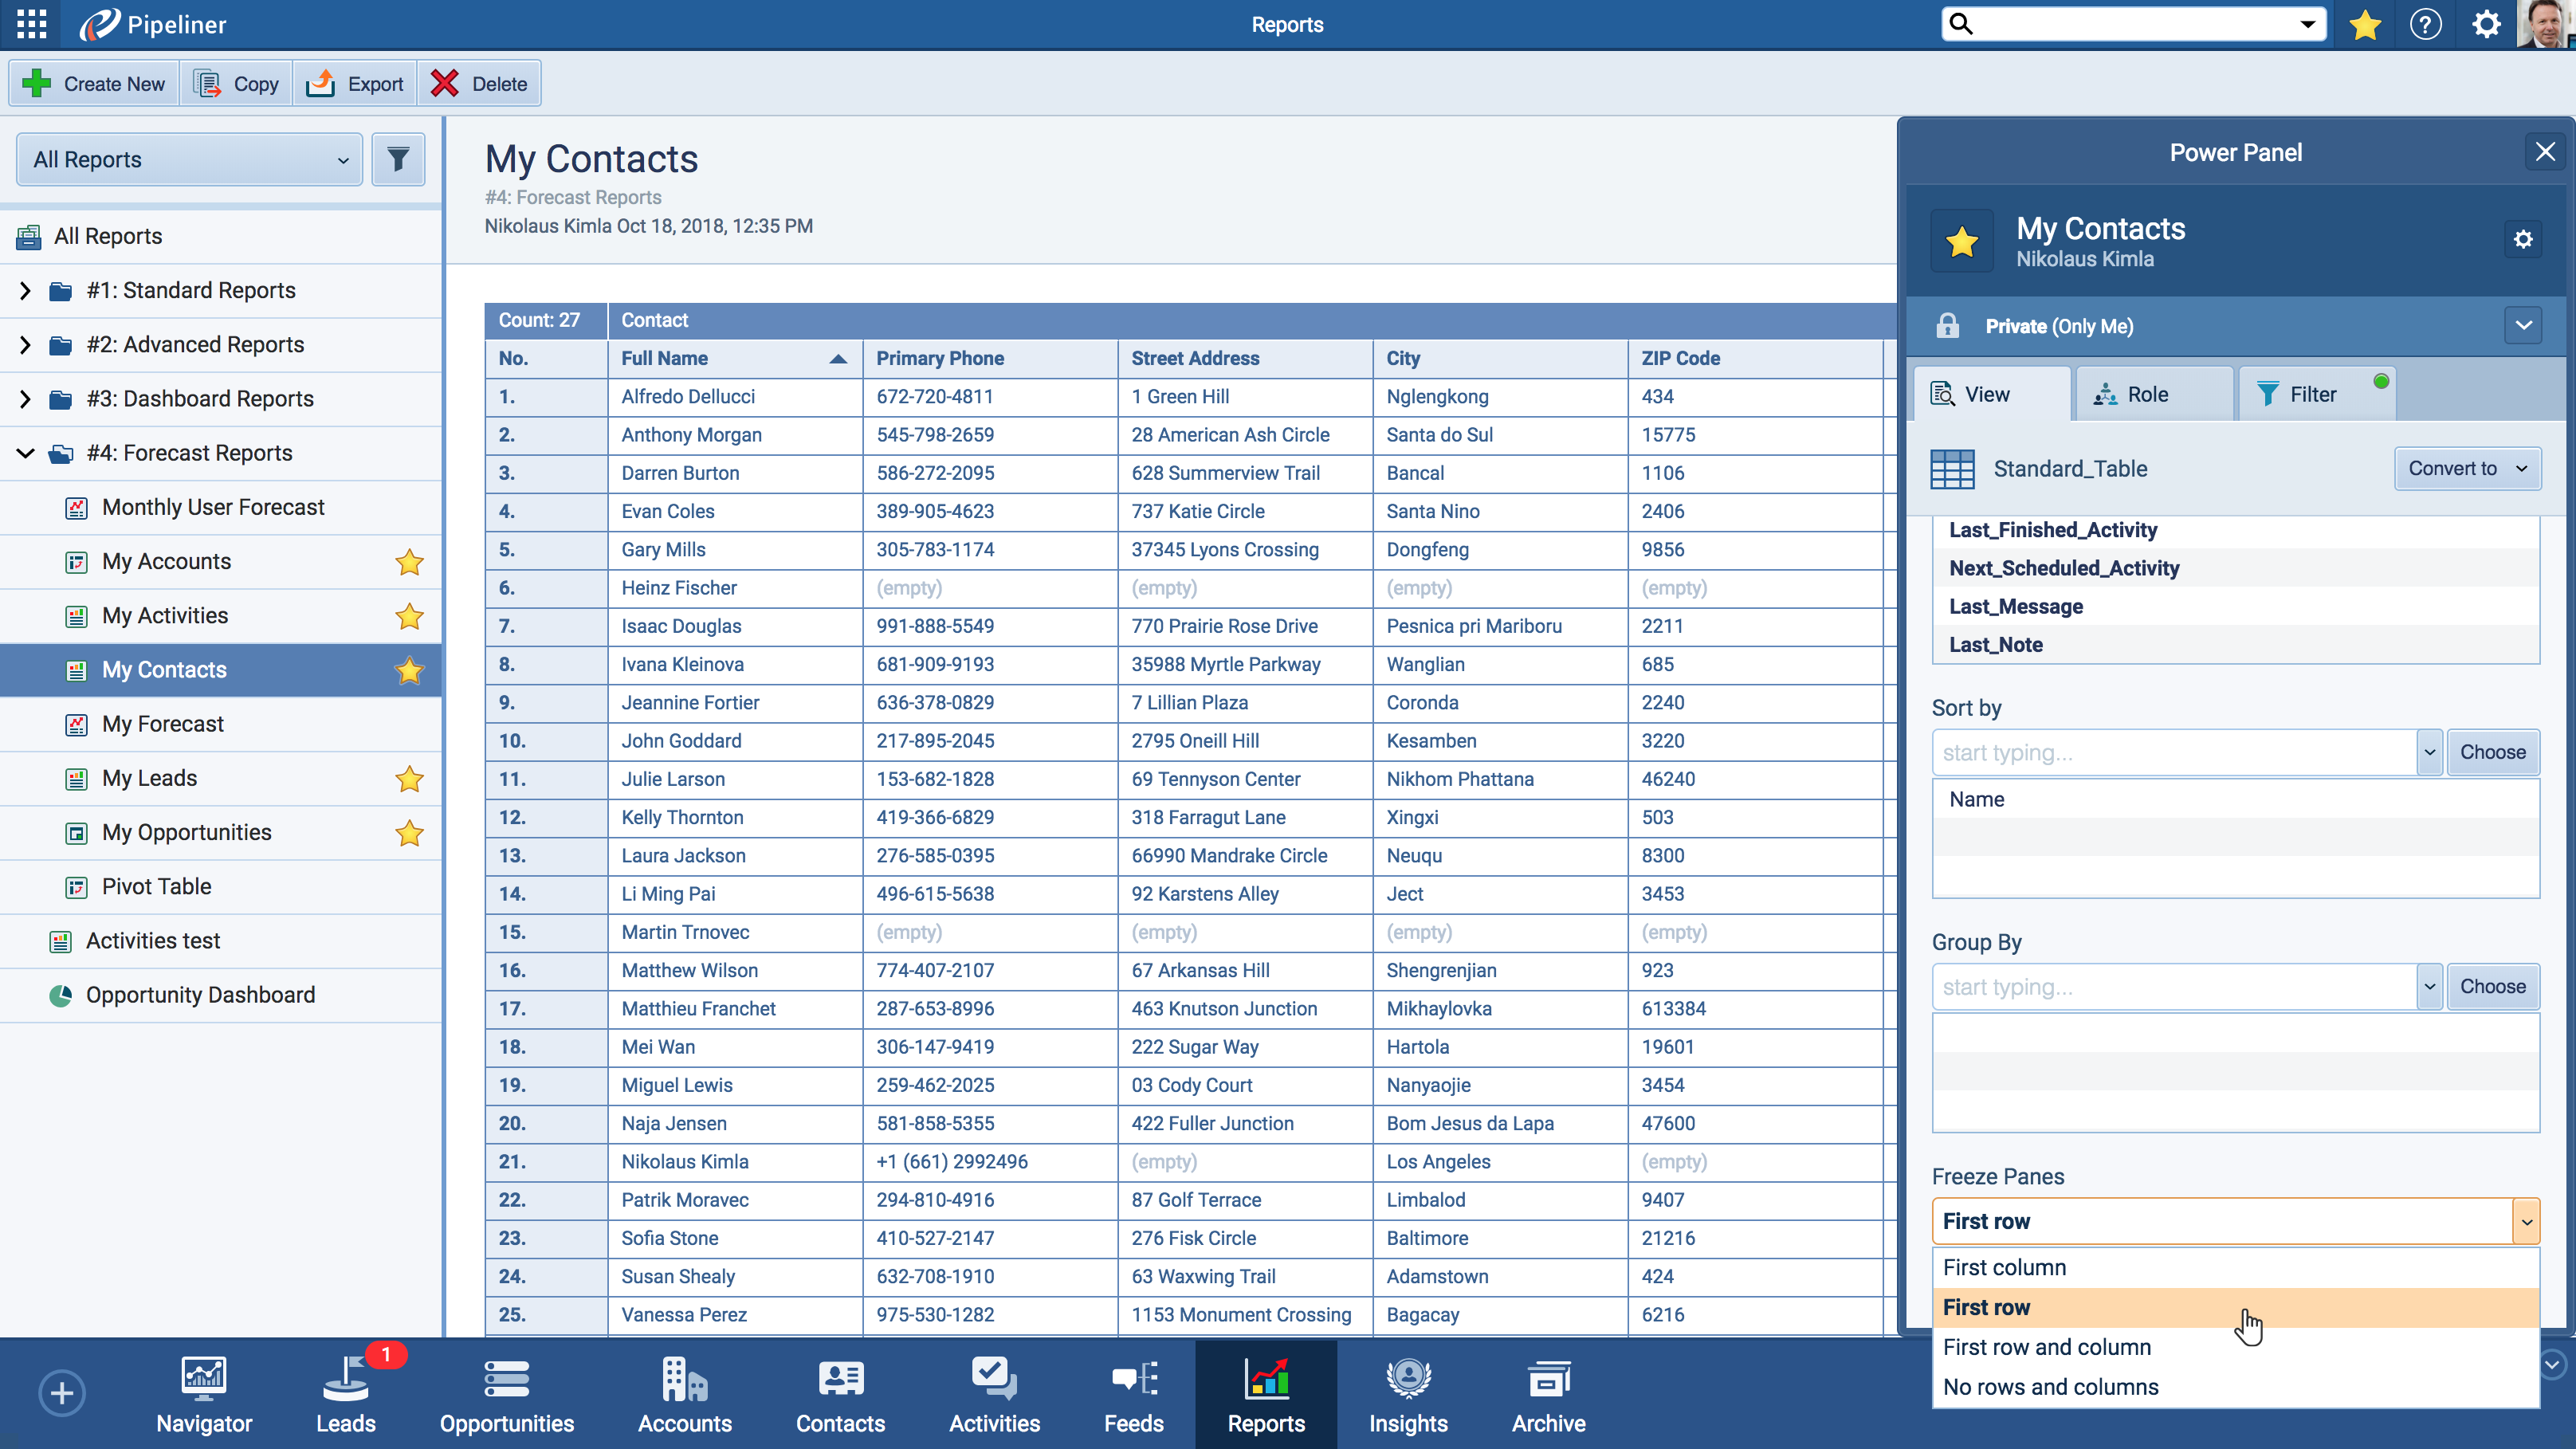Open the Insights section in bottom bar
The height and width of the screenshot is (1449, 2576).
coord(1407,1394)
